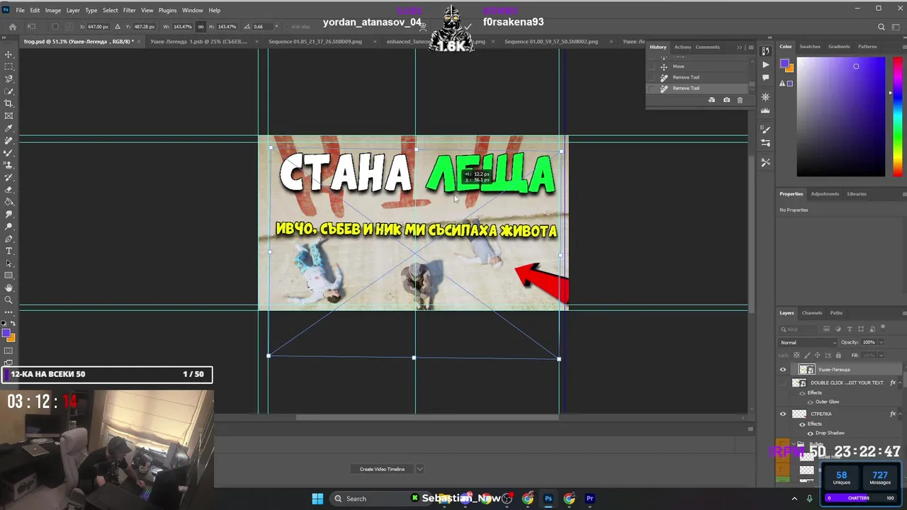Open the Opacity value dropdown arrow
The width and height of the screenshot is (907, 510).
pyautogui.click(x=881, y=342)
